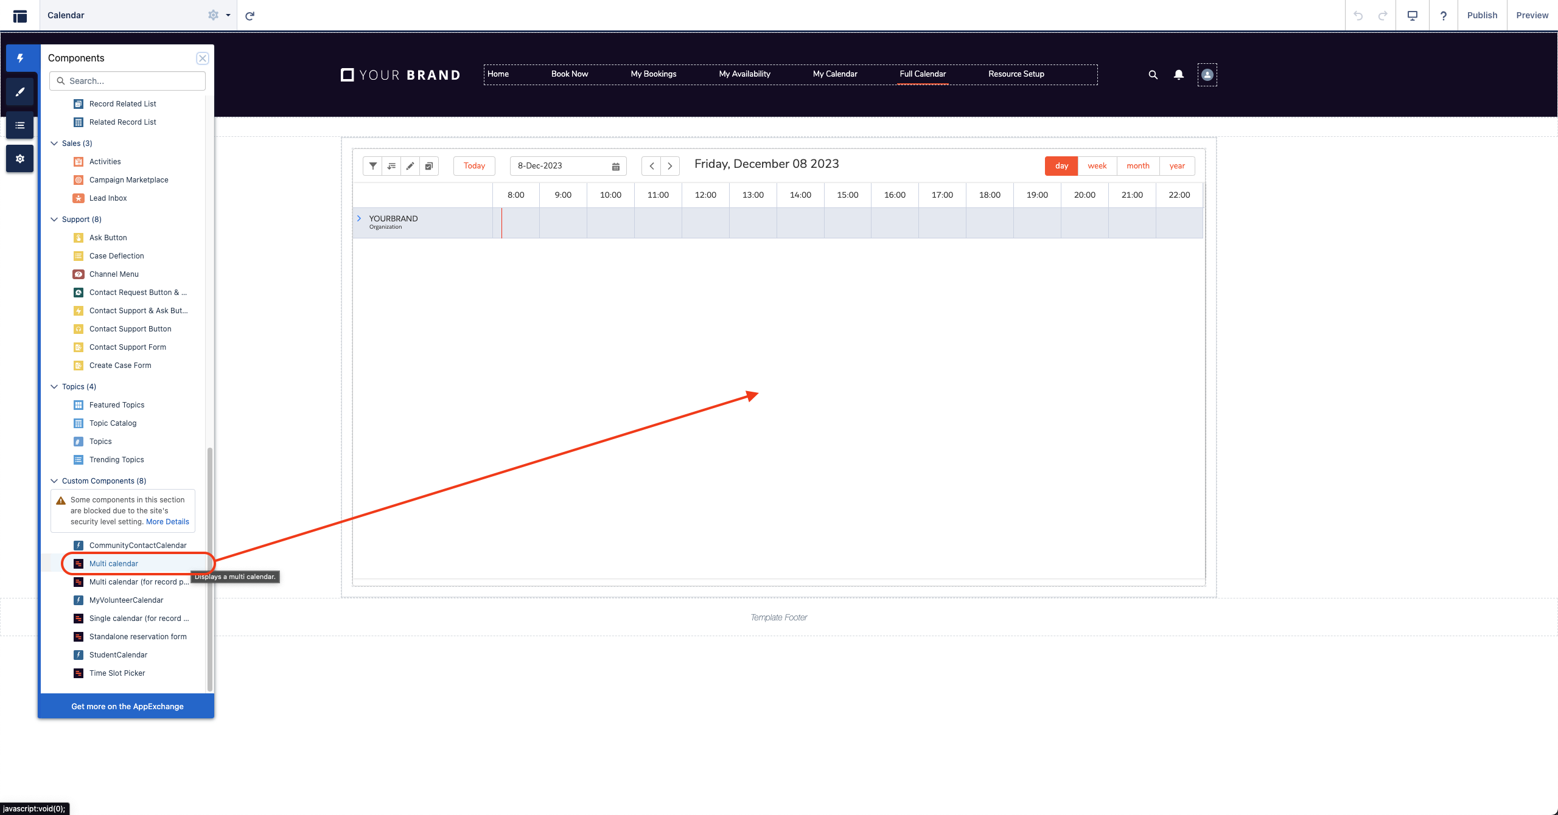Collapse the Support (8) section
The width and height of the screenshot is (1558, 815).
54,220
